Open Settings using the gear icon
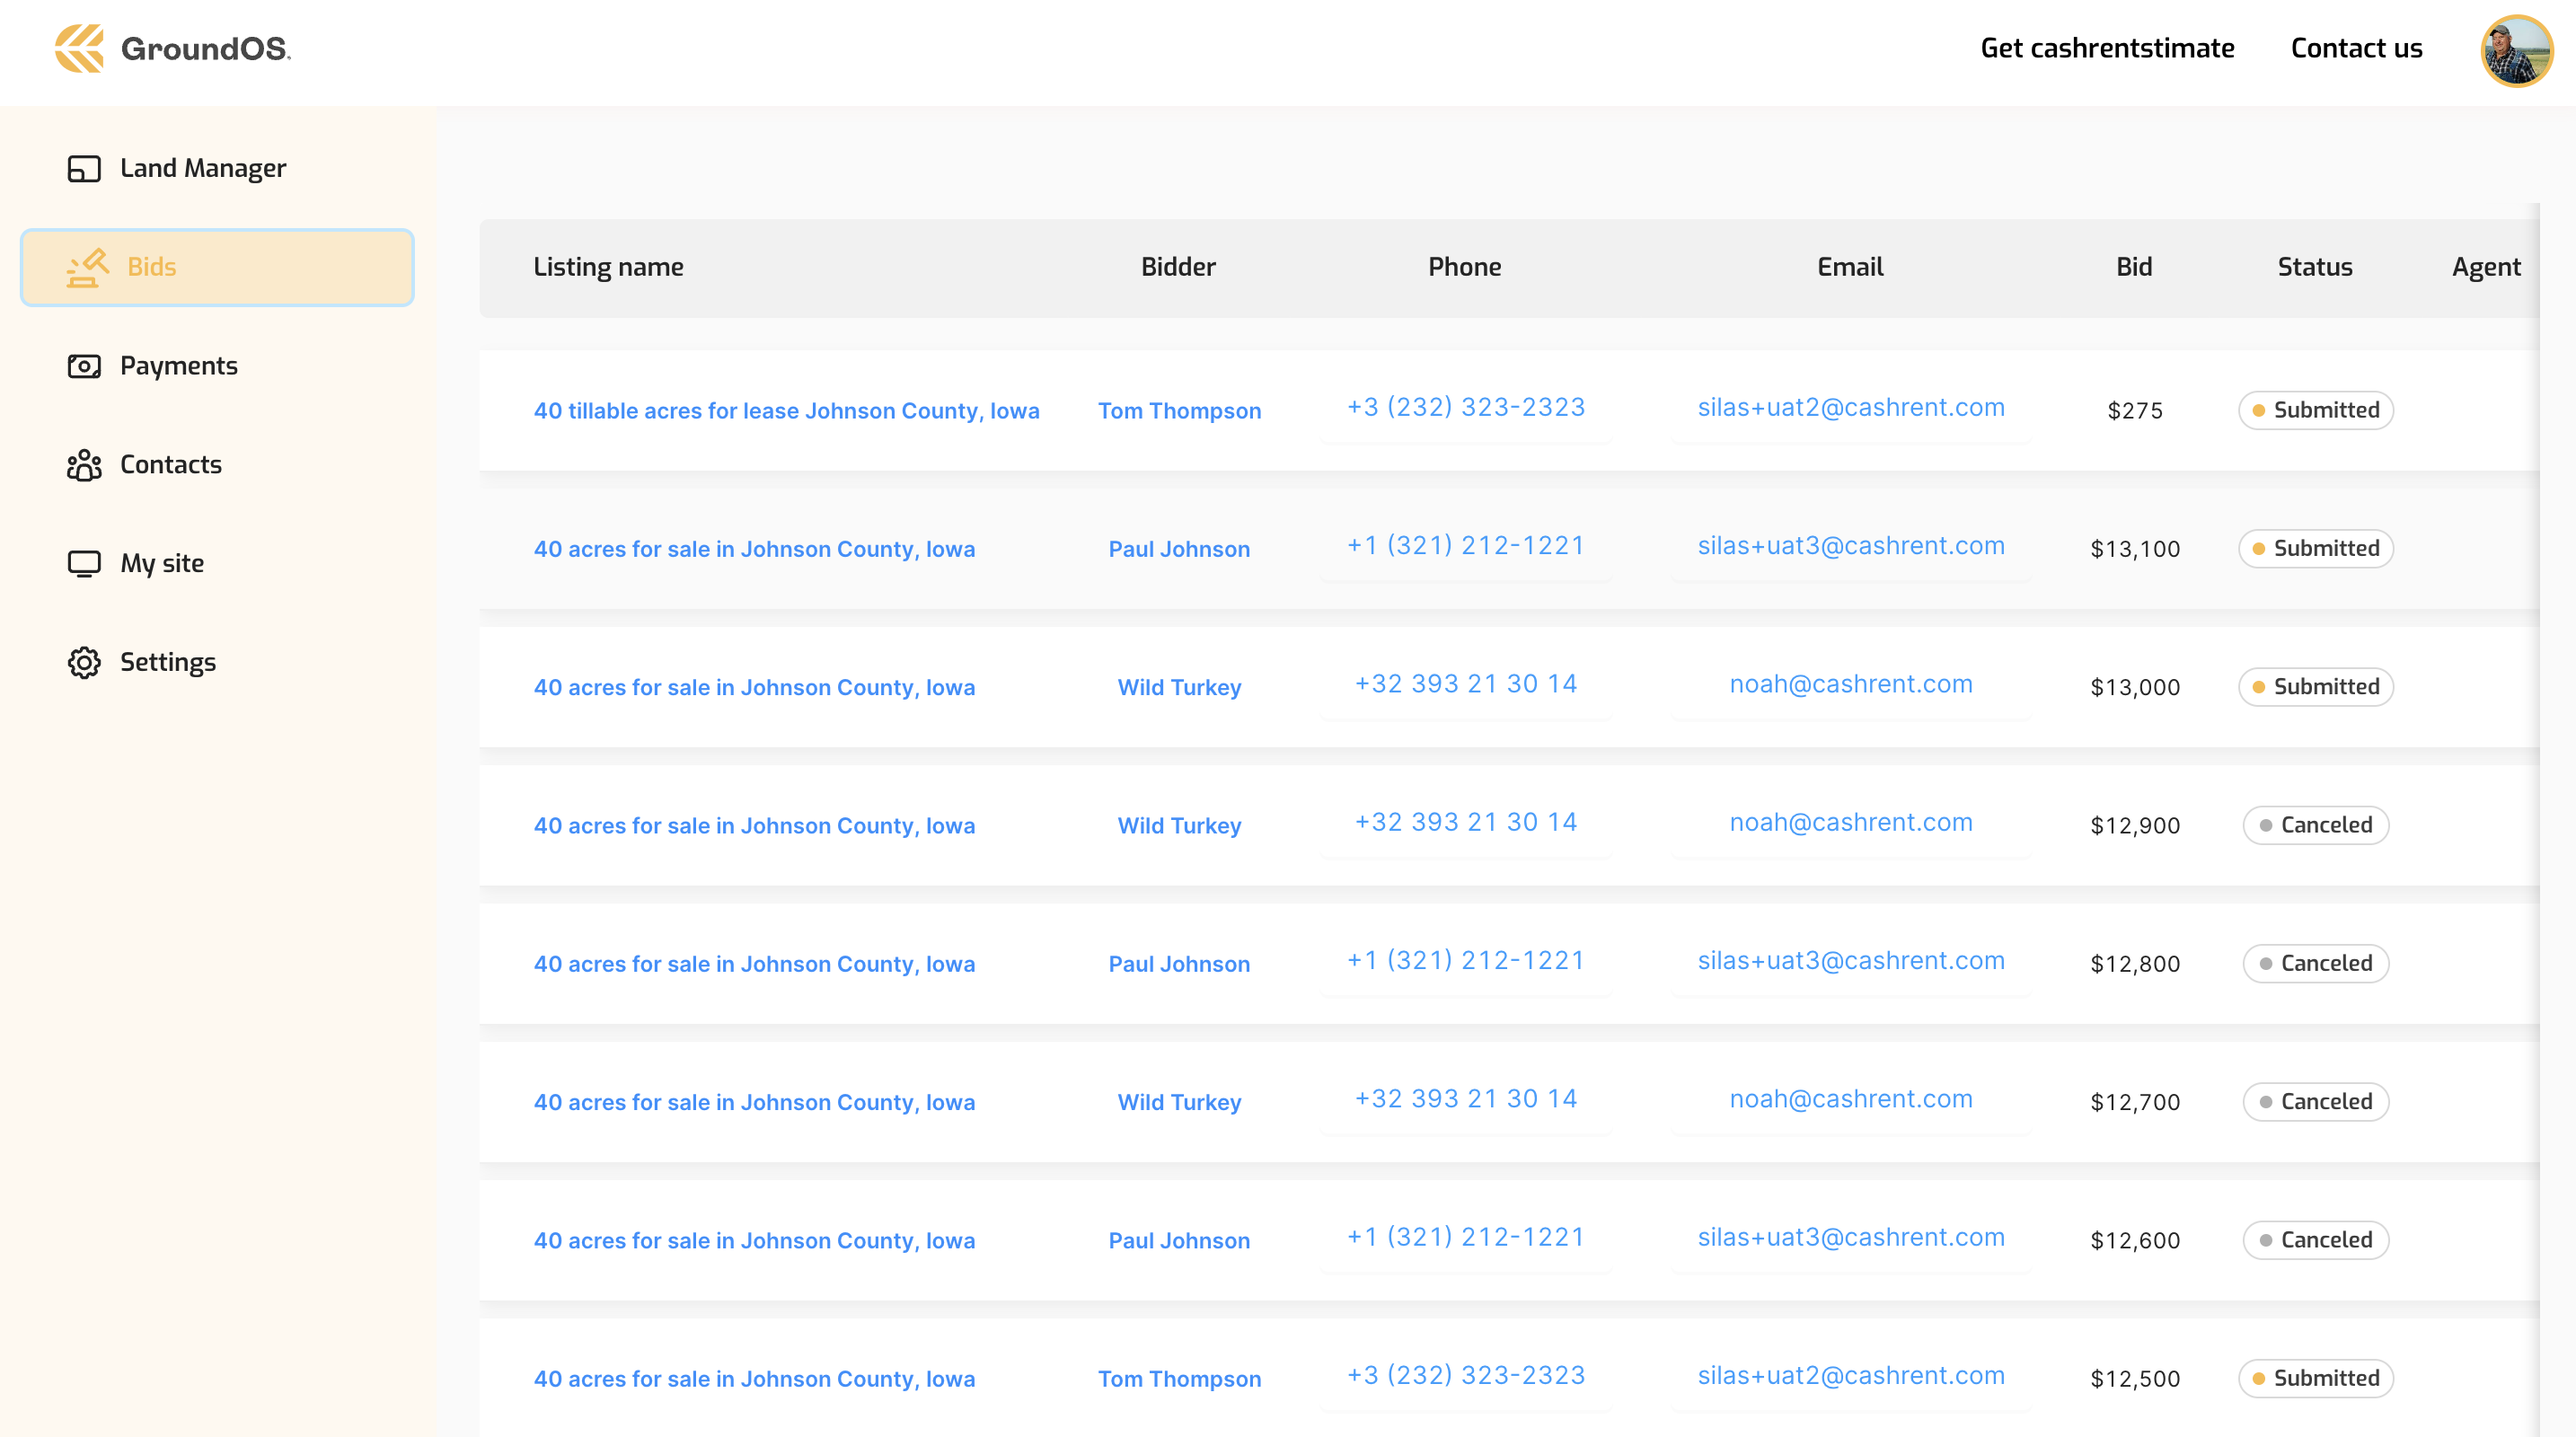Screen dimensions: 2576x1437 tap(84, 662)
